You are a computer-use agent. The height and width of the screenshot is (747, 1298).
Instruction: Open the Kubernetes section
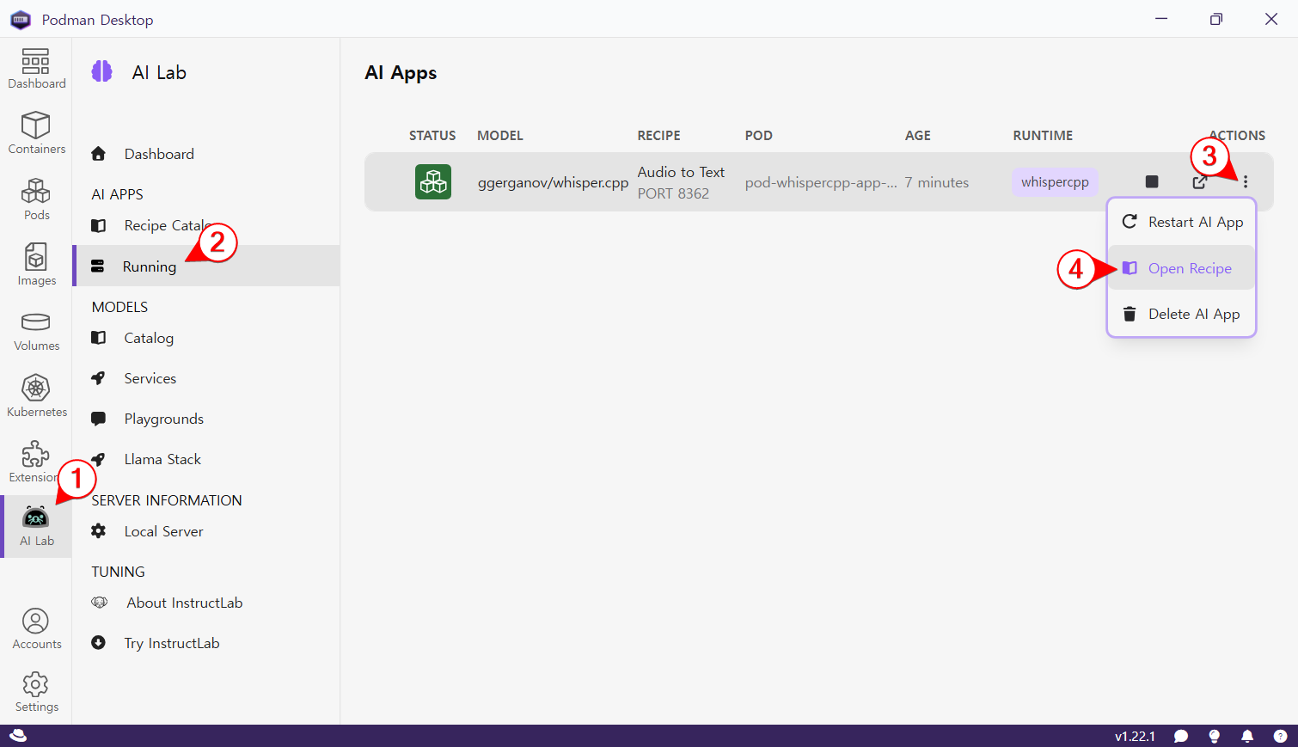tap(36, 396)
